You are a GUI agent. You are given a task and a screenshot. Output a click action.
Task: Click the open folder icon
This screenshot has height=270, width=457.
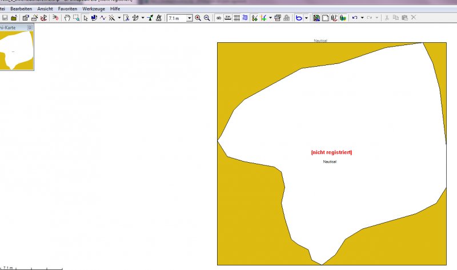(x=13, y=18)
